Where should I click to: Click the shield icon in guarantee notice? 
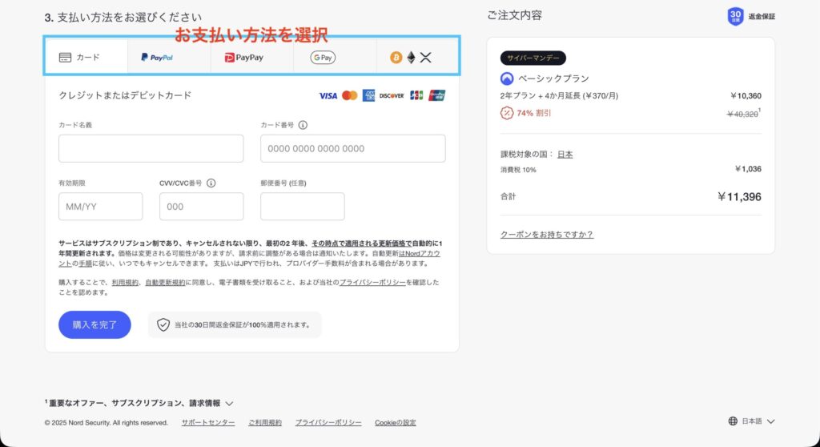pyautogui.click(x=163, y=324)
